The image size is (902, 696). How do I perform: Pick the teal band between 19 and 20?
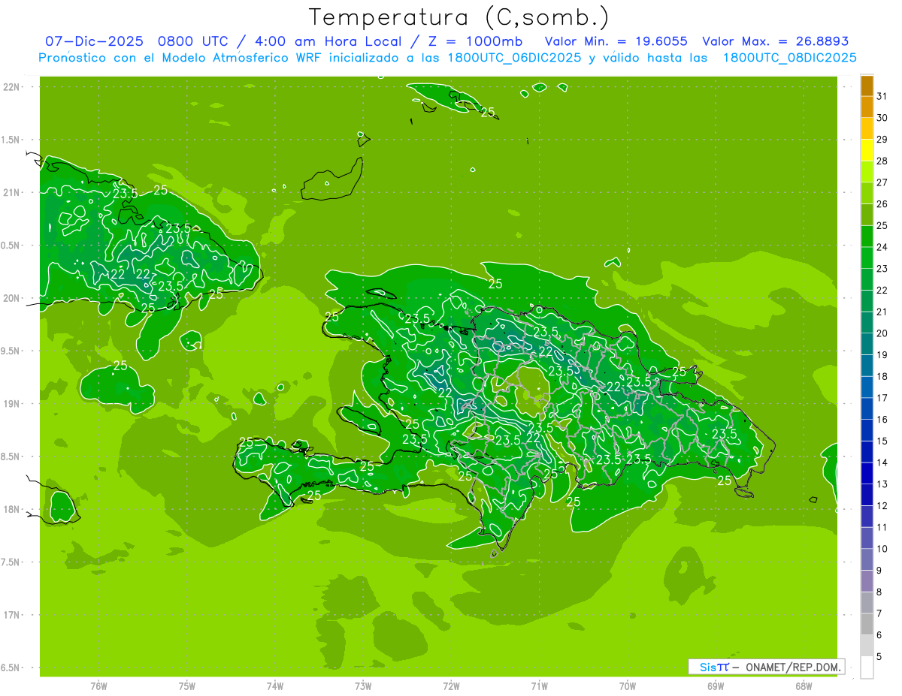coord(867,344)
